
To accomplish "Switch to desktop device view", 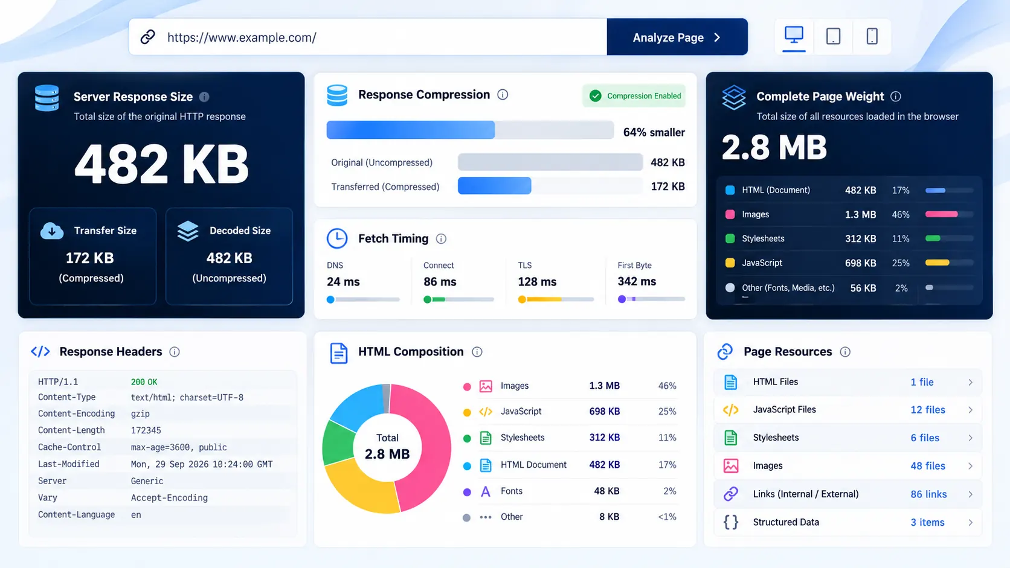I will click(x=794, y=36).
